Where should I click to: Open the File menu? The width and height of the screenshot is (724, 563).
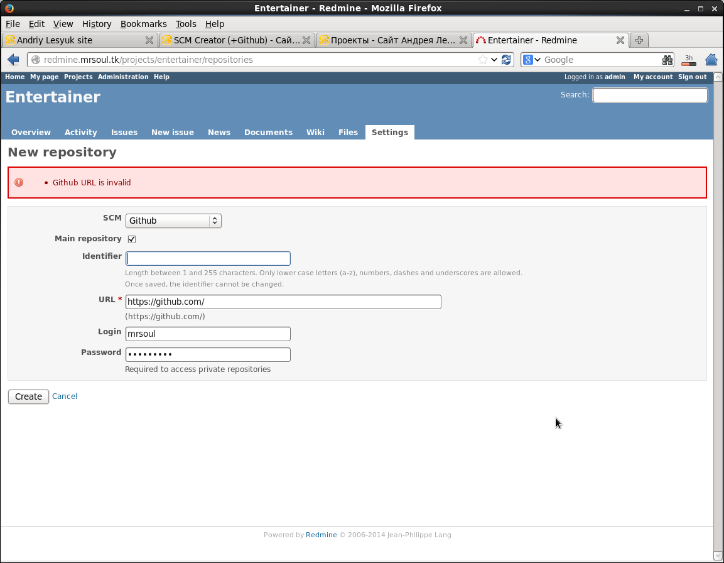(x=13, y=24)
